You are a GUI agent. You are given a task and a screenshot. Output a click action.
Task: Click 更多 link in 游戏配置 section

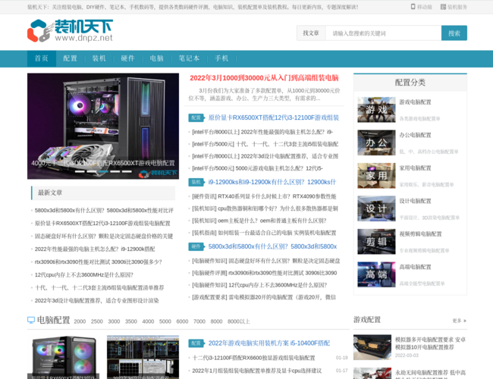(460, 321)
